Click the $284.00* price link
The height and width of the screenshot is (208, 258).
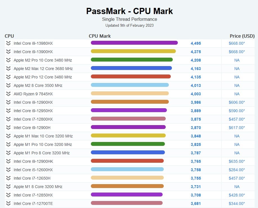(x=237, y=170)
